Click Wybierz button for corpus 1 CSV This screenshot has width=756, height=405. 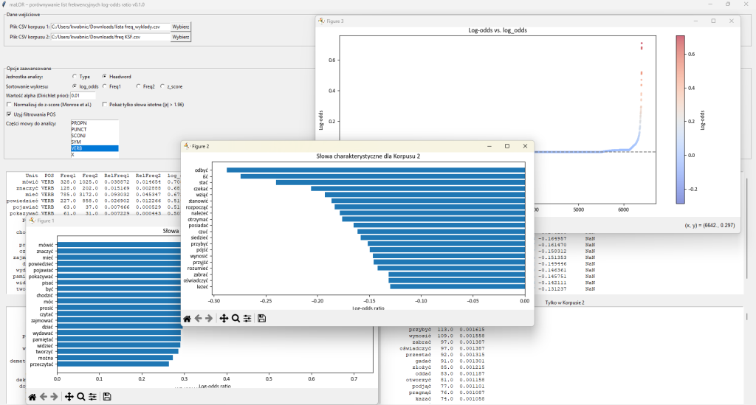pos(181,27)
